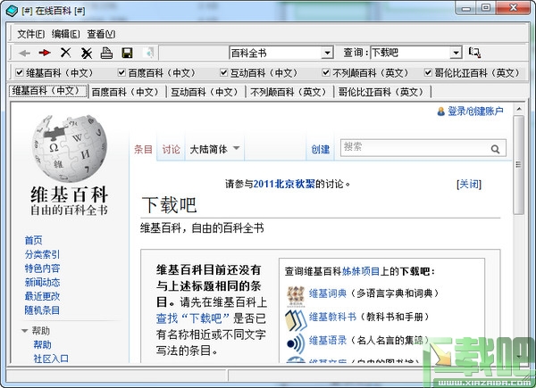Open the 维基教科书 link
Image resolution: width=536 pixels, height=388 pixels.
tap(332, 317)
